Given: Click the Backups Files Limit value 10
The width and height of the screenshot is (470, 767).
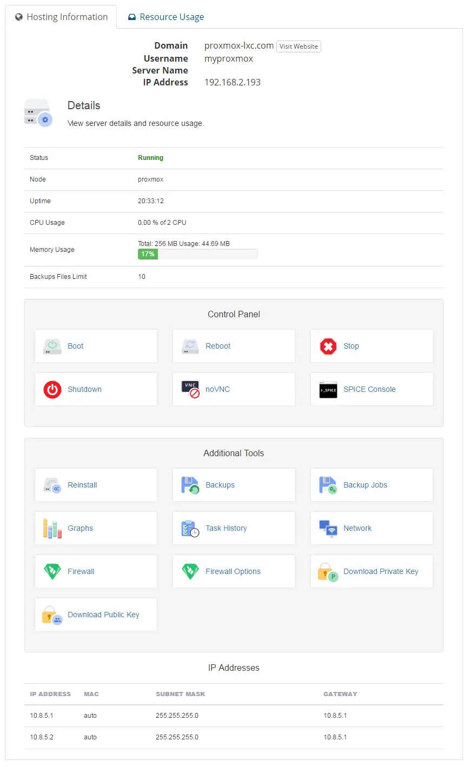Looking at the screenshot, I should click(142, 277).
